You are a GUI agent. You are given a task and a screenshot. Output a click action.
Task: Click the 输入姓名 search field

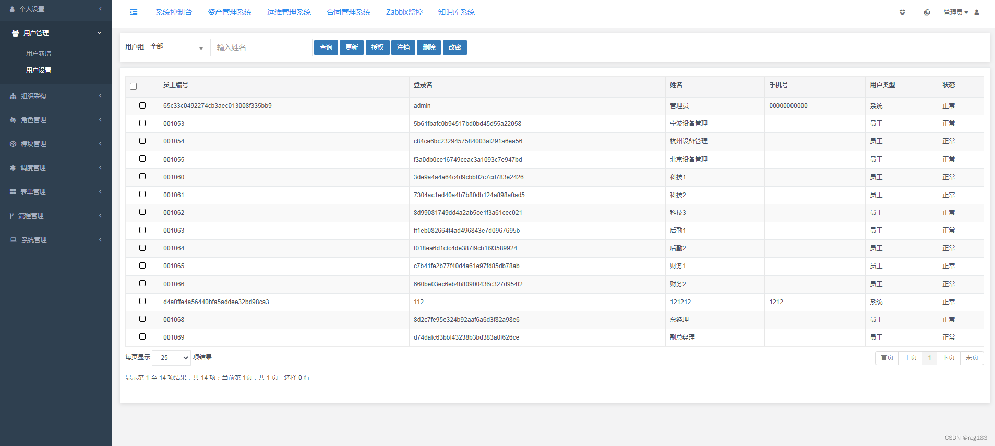pyautogui.click(x=261, y=47)
